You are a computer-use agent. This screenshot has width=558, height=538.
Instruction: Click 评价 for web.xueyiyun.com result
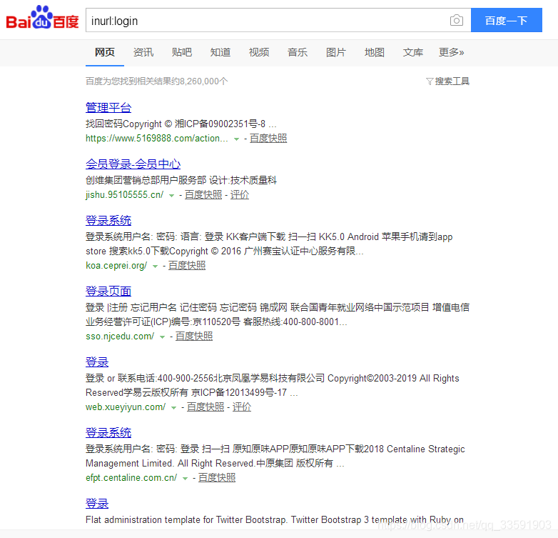(242, 407)
